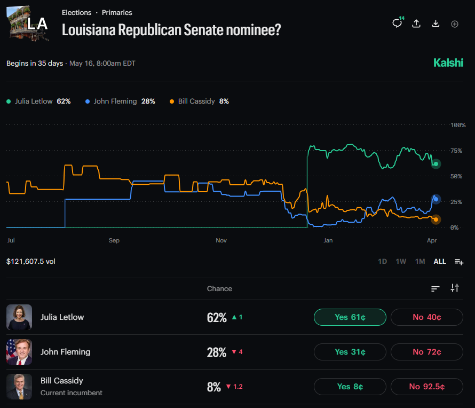
Task: Click the sort lines icon above candidates
Action: [x=436, y=288]
